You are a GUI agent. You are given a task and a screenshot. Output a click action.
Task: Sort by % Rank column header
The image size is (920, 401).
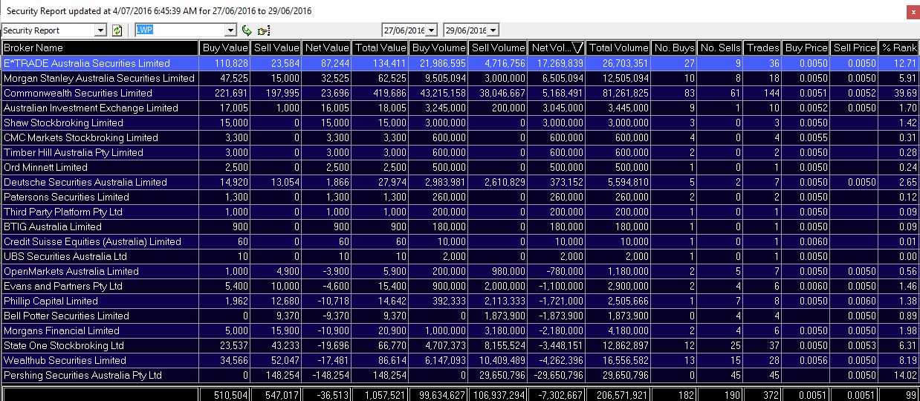coord(898,48)
